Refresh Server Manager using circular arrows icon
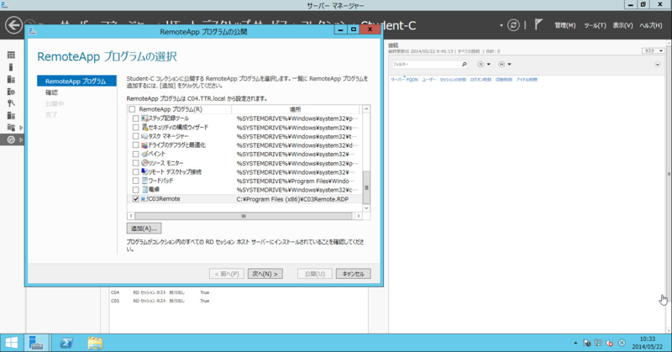This screenshot has height=352, width=672. (513, 25)
